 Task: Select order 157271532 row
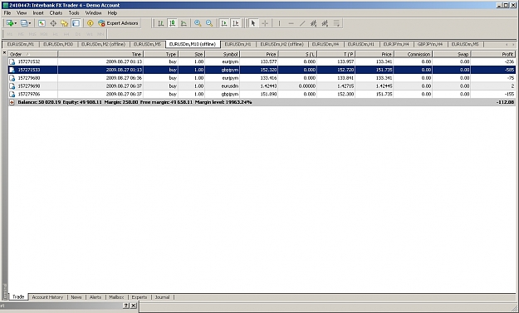pos(262,61)
